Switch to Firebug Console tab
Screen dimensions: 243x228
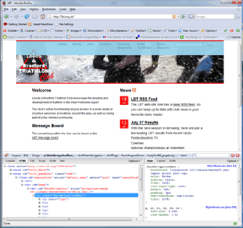[10, 161]
